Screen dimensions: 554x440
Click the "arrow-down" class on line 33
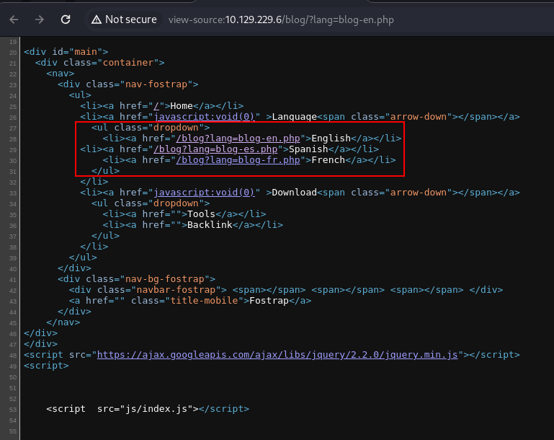pyautogui.click(x=419, y=193)
